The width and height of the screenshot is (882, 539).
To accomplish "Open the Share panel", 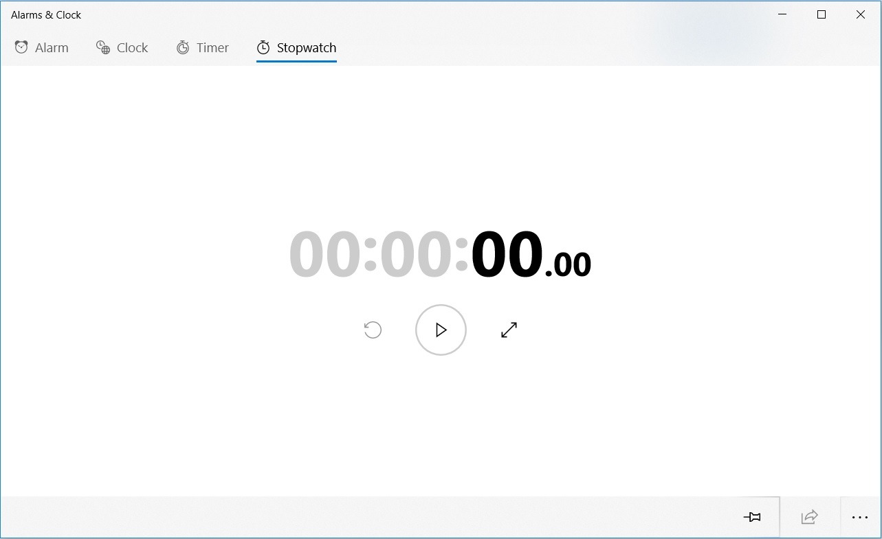I will (x=809, y=516).
